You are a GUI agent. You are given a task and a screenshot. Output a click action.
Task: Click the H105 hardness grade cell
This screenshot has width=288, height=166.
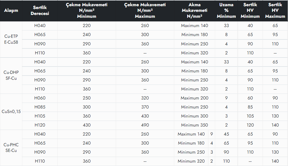[x=40, y=116]
